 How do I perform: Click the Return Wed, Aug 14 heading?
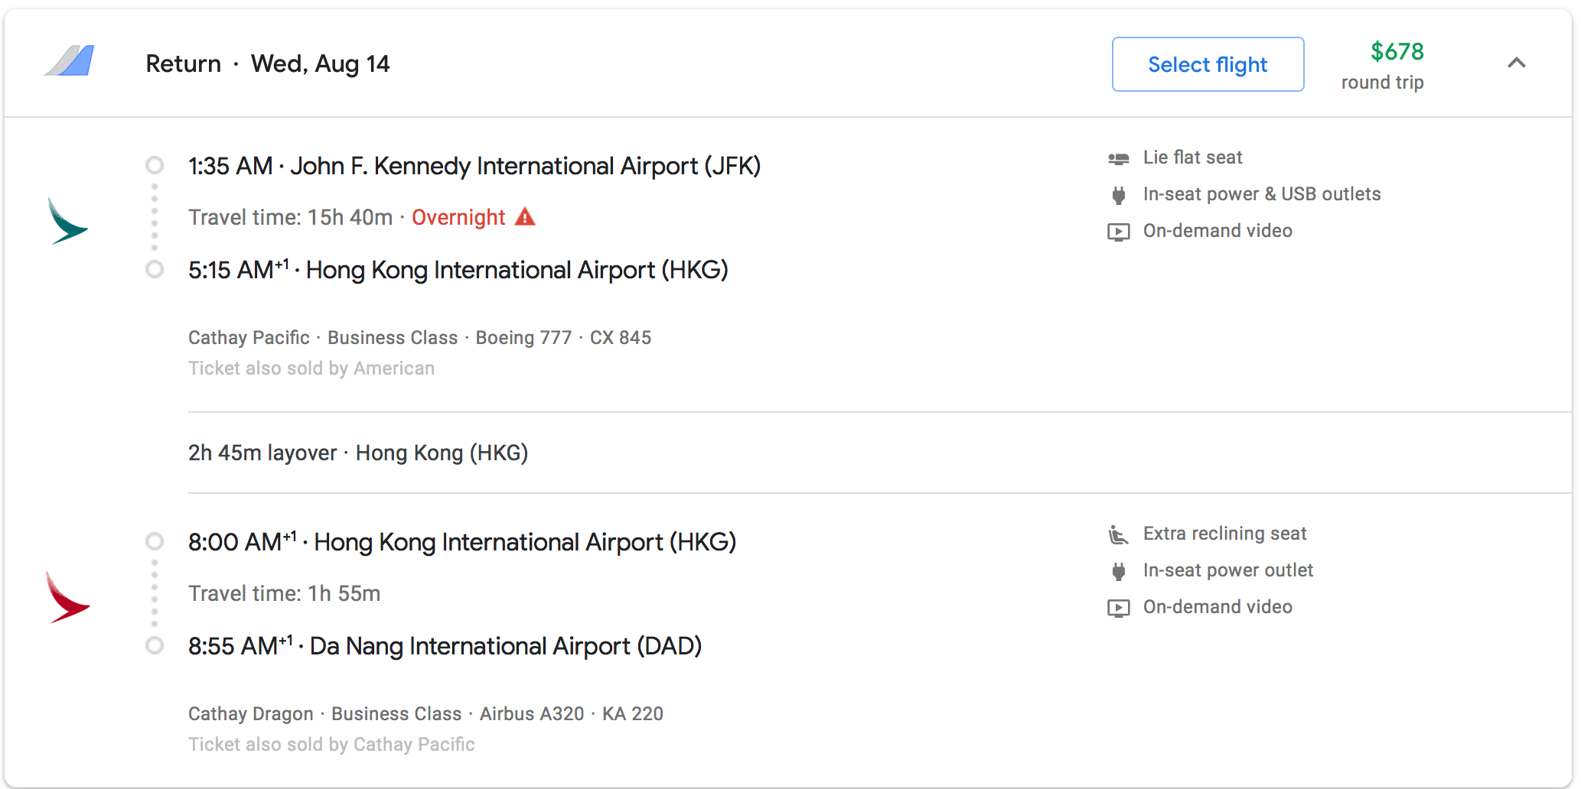(x=267, y=63)
